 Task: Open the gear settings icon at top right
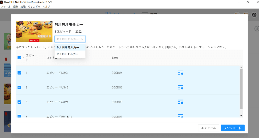click(x=254, y=15)
